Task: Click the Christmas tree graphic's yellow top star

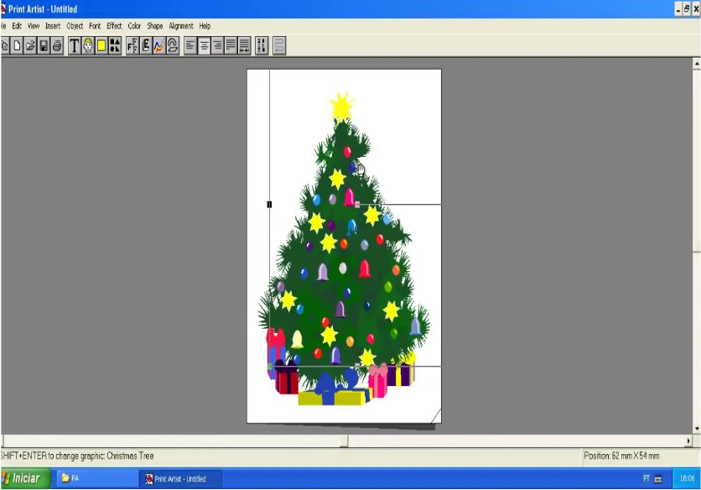Action: 342,107
